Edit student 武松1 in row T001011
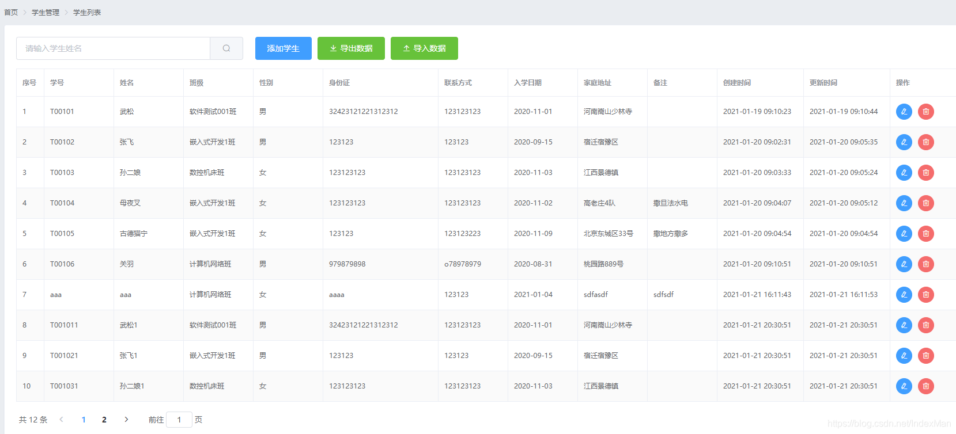956x434 pixels. 904,325
